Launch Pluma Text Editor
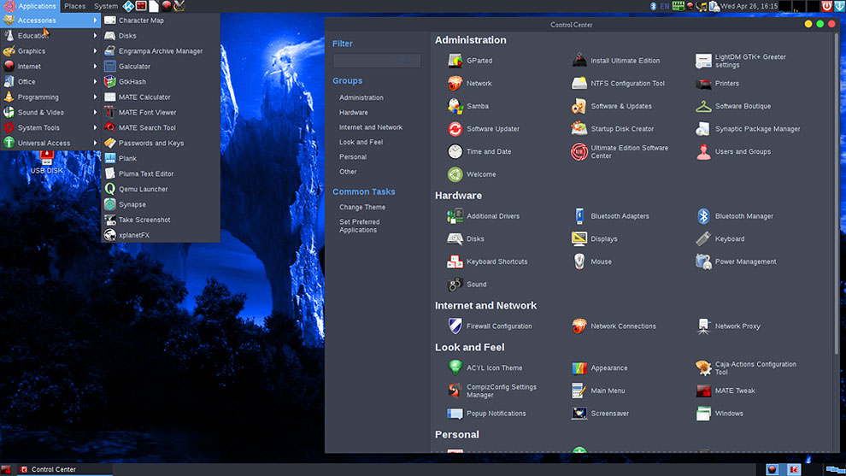 (161, 173)
